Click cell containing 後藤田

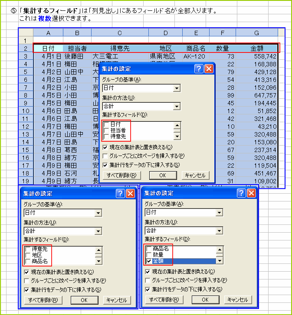77,56
